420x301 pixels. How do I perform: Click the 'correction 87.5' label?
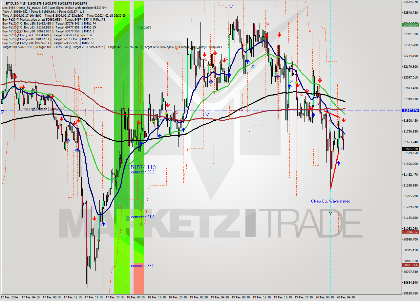click(143, 266)
